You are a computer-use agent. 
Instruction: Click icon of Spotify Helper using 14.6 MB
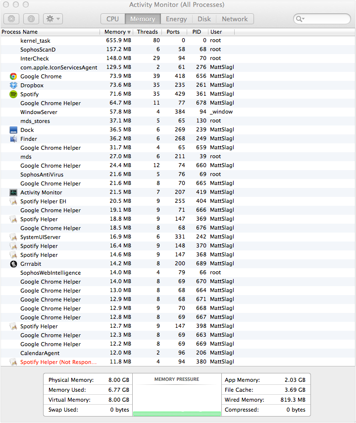pyautogui.click(x=13, y=255)
